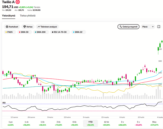Select the 12 kk period button

click(x=106, y=123)
